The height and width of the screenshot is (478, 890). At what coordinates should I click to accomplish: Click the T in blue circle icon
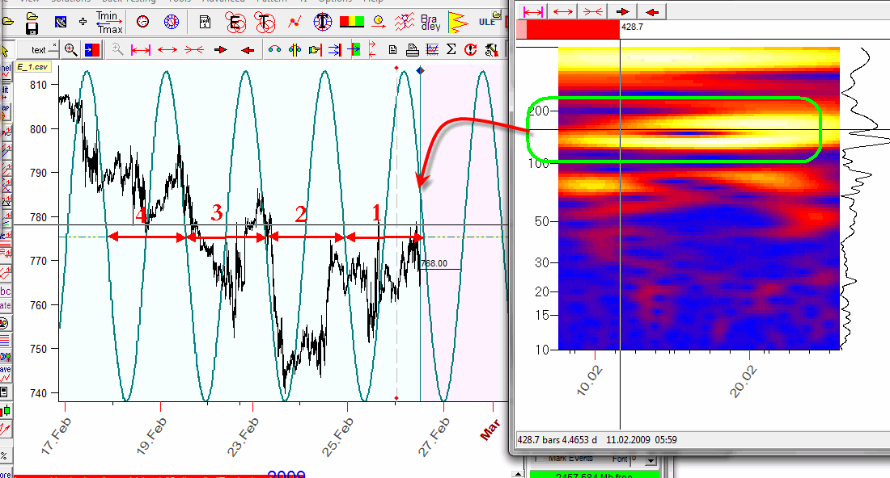click(x=322, y=22)
